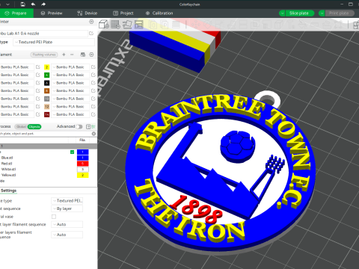
Task: Click the Flushing volumes button
Action: point(44,55)
